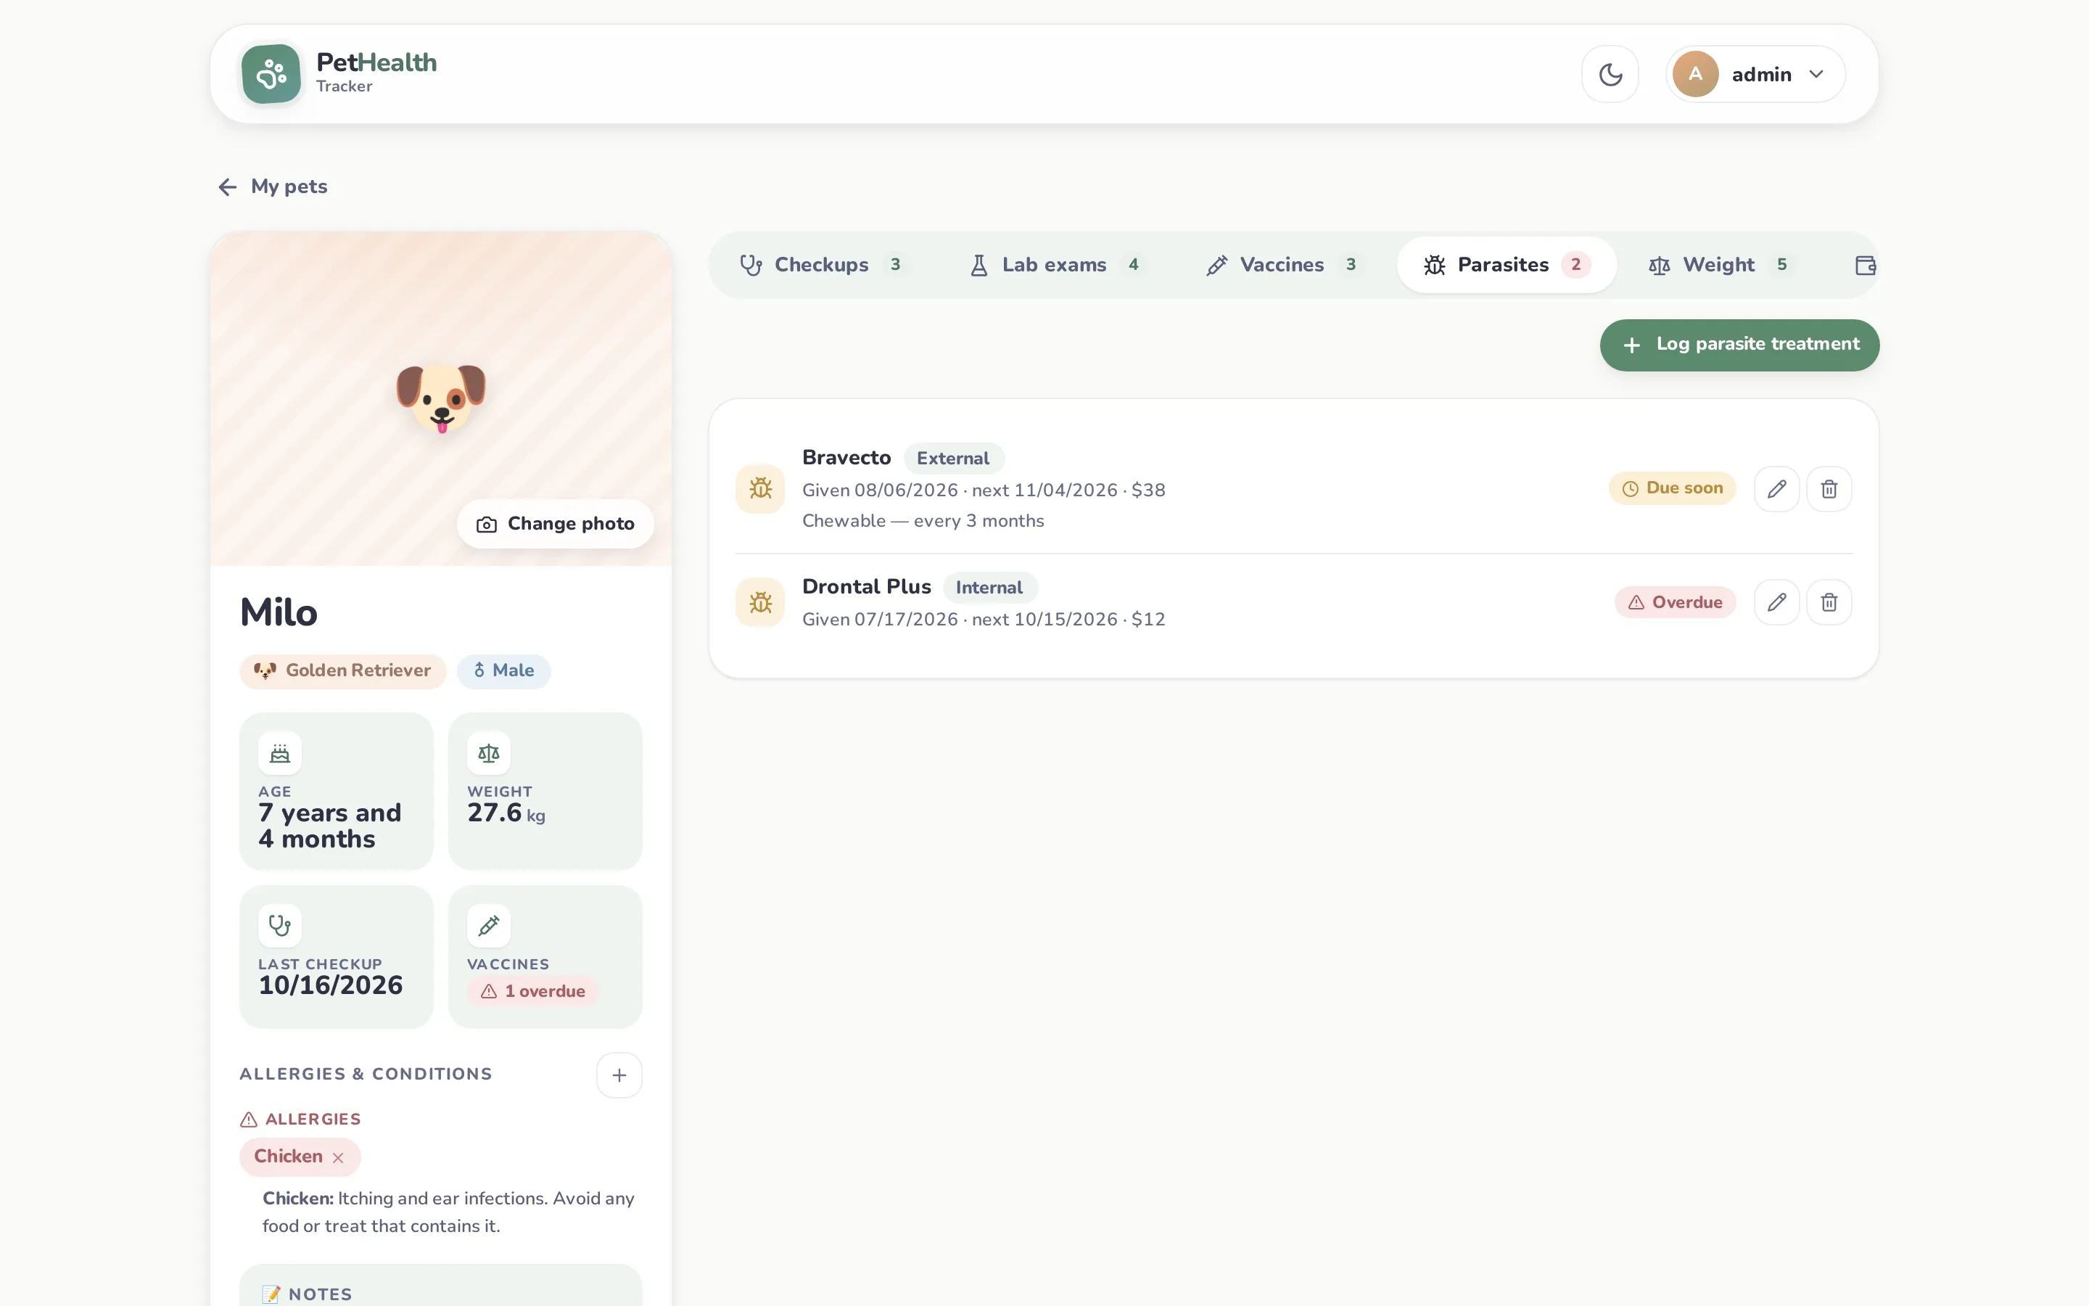Open the admin user dropdown
Image resolution: width=2089 pixels, height=1306 pixels.
point(1756,74)
